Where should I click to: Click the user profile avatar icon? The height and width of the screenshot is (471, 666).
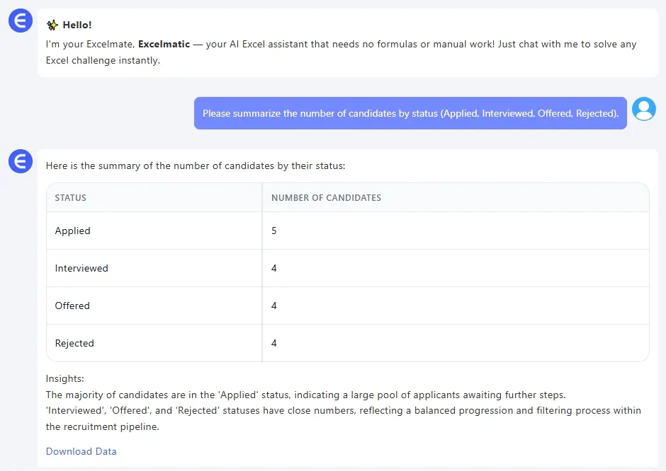(643, 109)
